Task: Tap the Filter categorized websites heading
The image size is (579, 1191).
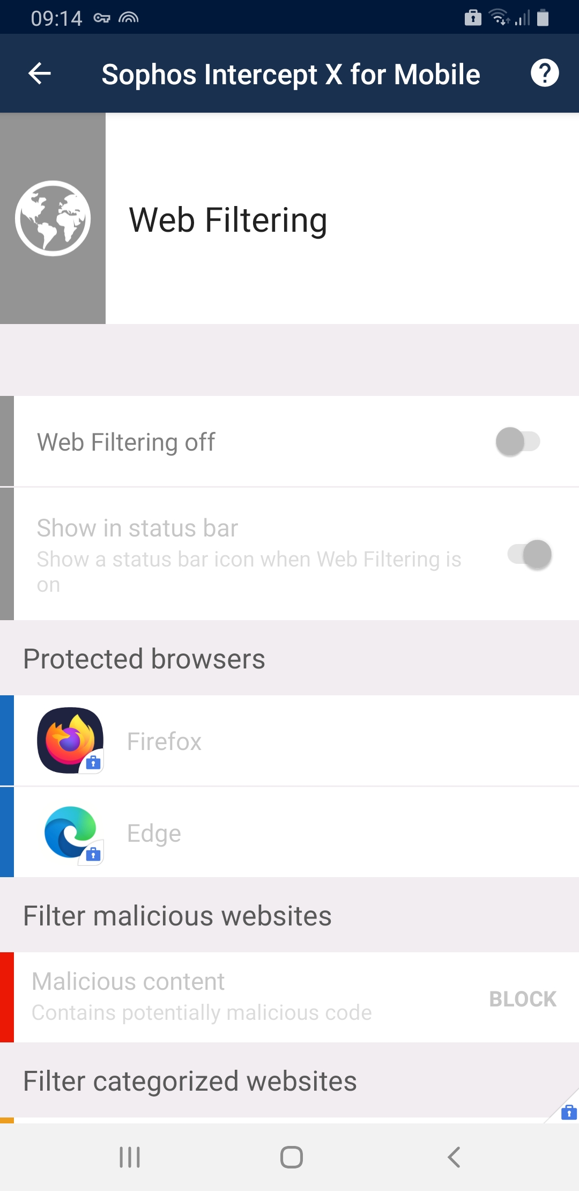Action: (190, 1081)
